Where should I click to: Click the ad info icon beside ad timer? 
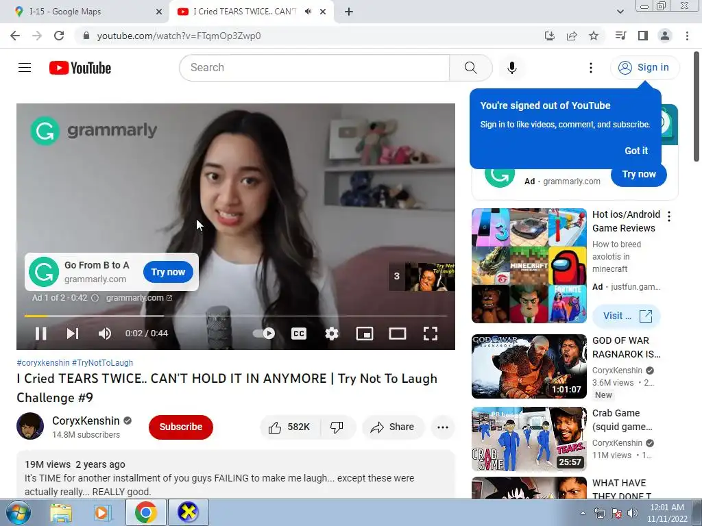[x=95, y=298]
